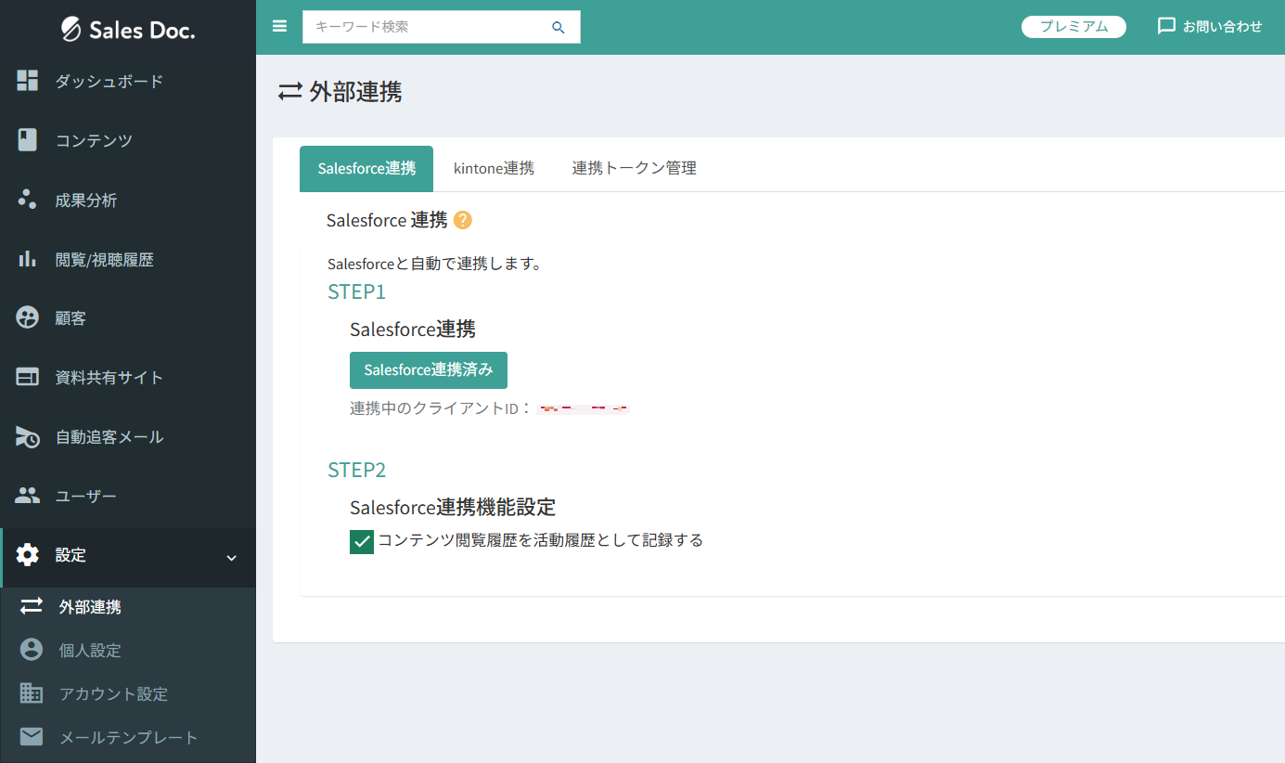Click the users people icon
The height and width of the screenshot is (763, 1285).
click(x=28, y=496)
